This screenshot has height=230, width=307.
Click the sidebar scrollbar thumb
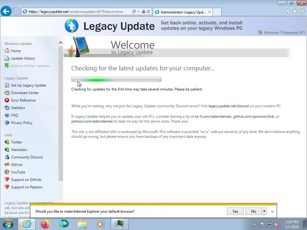pos(61,114)
